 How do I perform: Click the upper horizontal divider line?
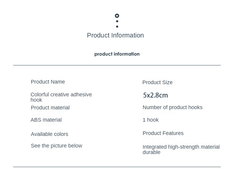point(117,65)
